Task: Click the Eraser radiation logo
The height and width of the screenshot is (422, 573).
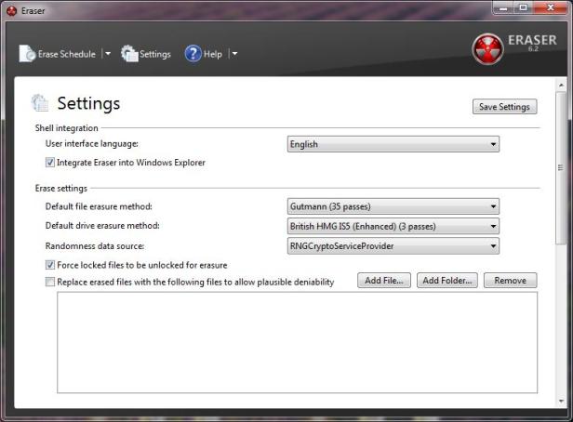Action: click(x=487, y=49)
